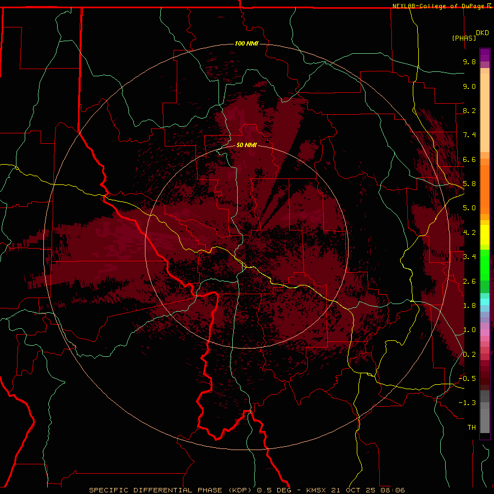Image resolution: width=494 pixels, height=494 pixels.
Task: Click the 100 NMI range ring label
Action: click(246, 43)
